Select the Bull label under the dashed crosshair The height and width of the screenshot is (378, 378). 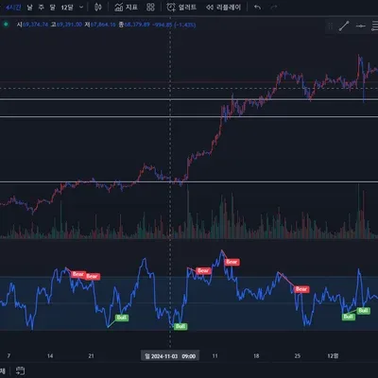click(x=180, y=326)
